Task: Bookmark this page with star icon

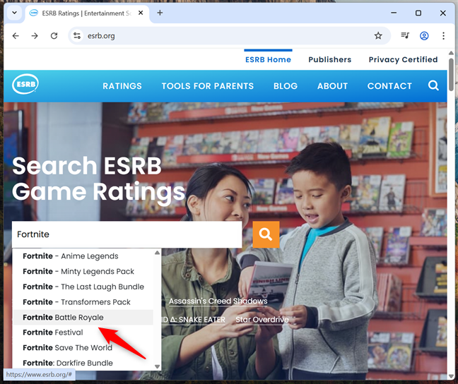Action: (378, 36)
